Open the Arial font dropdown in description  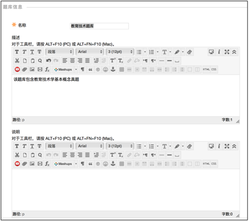[x=90, y=52]
